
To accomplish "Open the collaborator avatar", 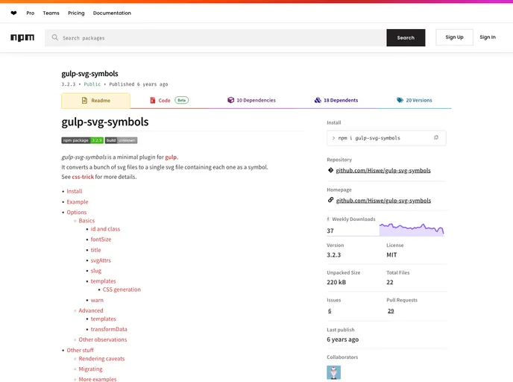I will click(x=334, y=372).
